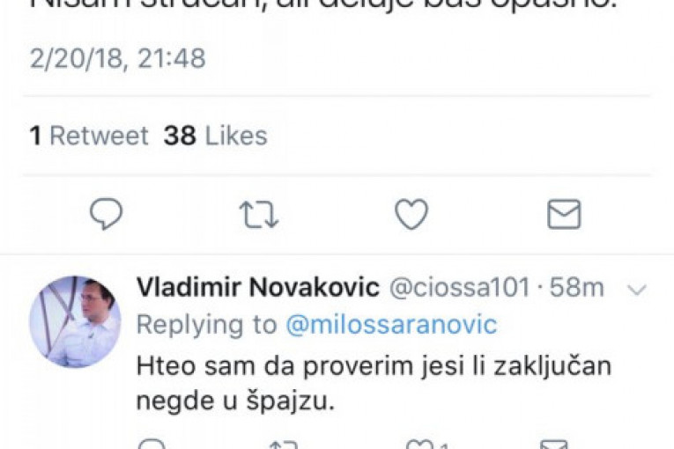View the 1 Retweet list

tap(89, 136)
